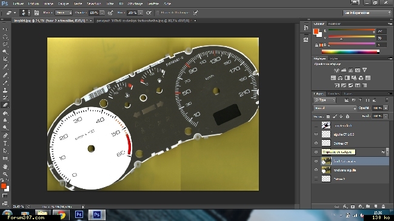Select the 'fond sans aiguille' layer thumbnail
394x221 pixels.
pyautogui.click(x=326, y=170)
